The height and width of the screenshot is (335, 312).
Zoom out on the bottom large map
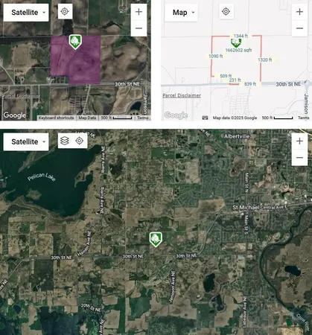tap(299, 157)
